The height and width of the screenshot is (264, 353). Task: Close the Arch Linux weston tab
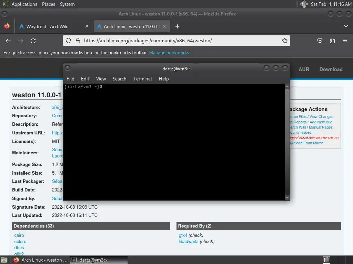pos(164,26)
